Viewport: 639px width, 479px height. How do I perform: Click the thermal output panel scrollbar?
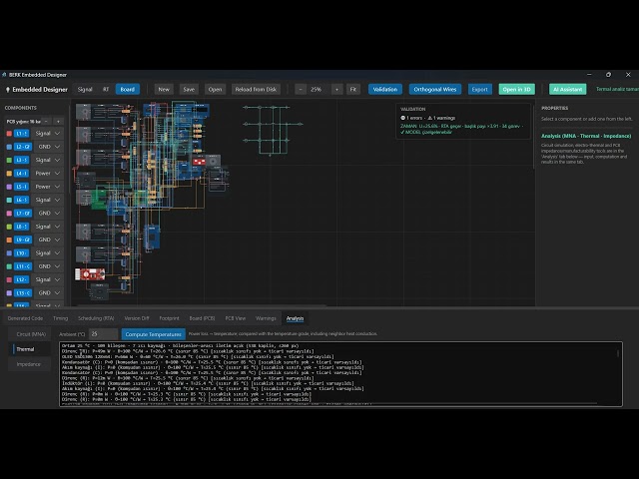click(618, 353)
